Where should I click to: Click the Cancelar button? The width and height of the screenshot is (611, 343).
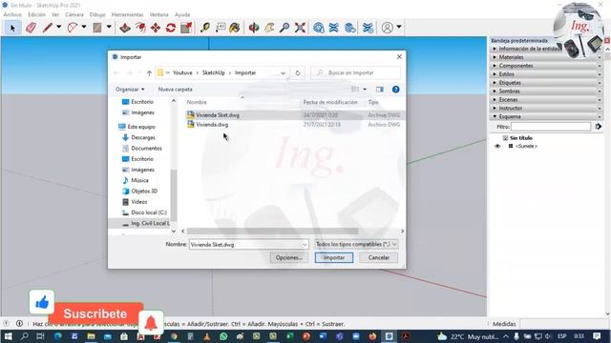(378, 258)
